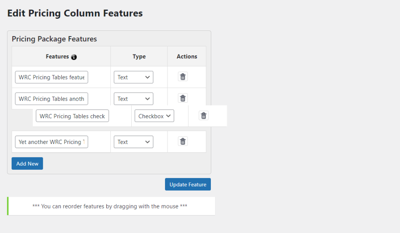Image resolution: width=400 pixels, height=233 pixels.
Task: Open the Checkbox type dropdown
Action: [154, 116]
